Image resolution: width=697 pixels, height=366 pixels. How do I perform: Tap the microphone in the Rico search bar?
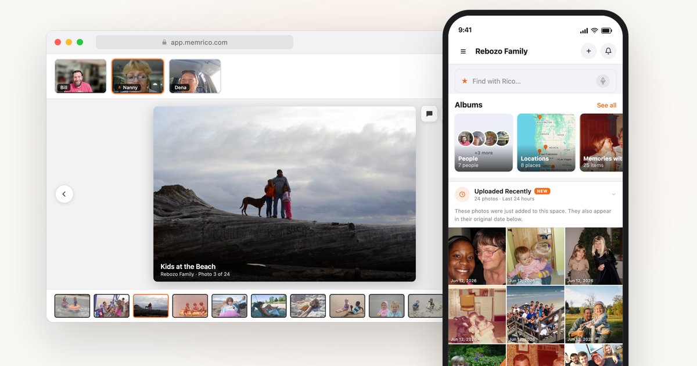(x=603, y=81)
